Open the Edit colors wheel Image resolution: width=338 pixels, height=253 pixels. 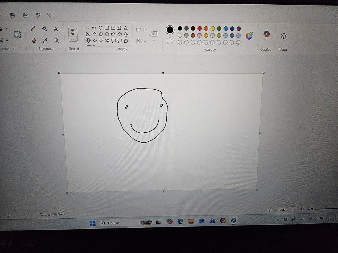click(249, 36)
